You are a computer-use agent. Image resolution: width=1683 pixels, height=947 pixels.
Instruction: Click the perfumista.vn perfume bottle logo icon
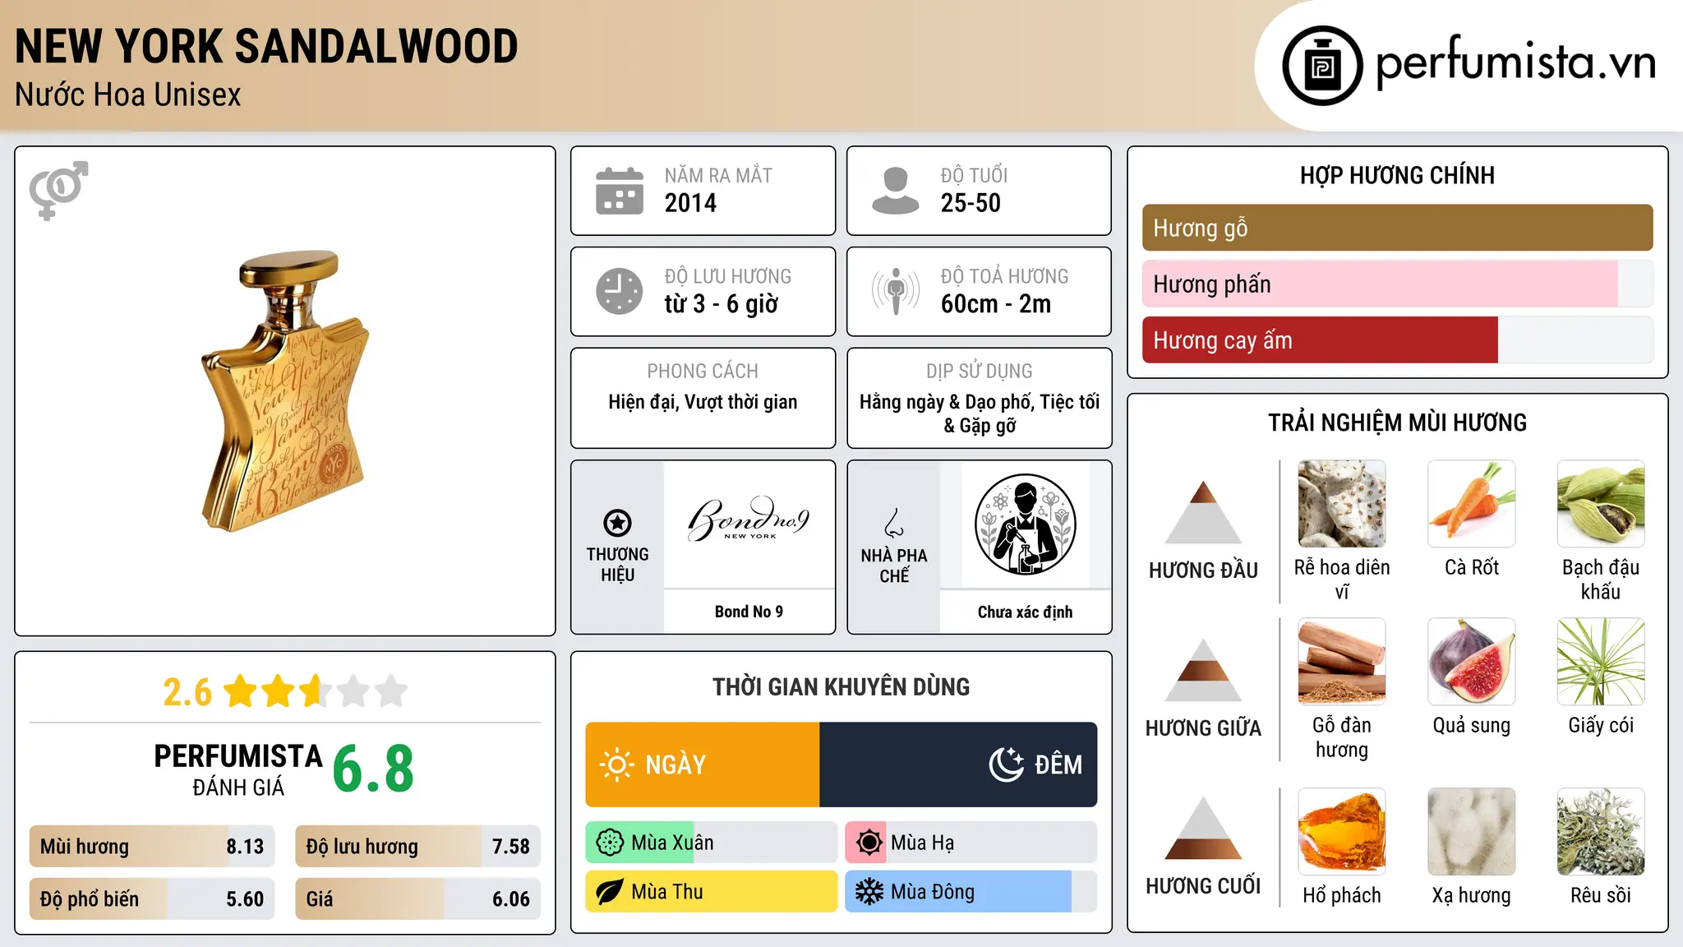[1322, 65]
